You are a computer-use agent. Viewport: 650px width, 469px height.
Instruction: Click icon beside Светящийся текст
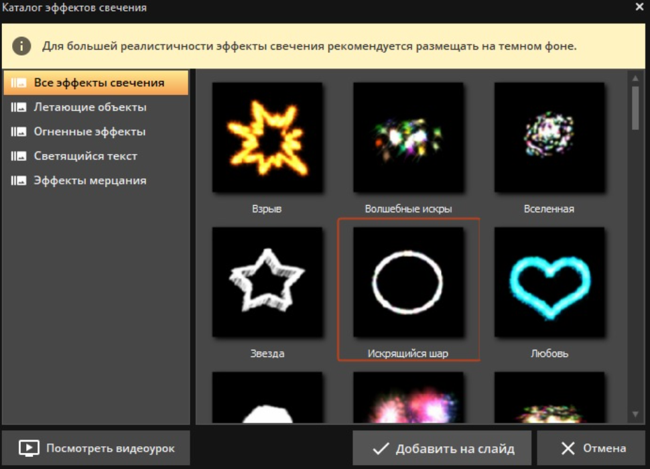(19, 156)
